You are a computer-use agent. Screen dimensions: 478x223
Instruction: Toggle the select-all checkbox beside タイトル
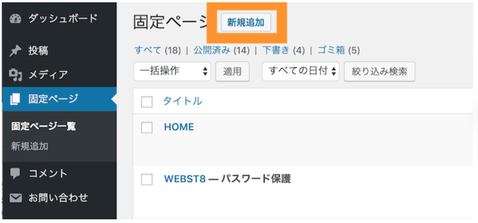click(147, 102)
